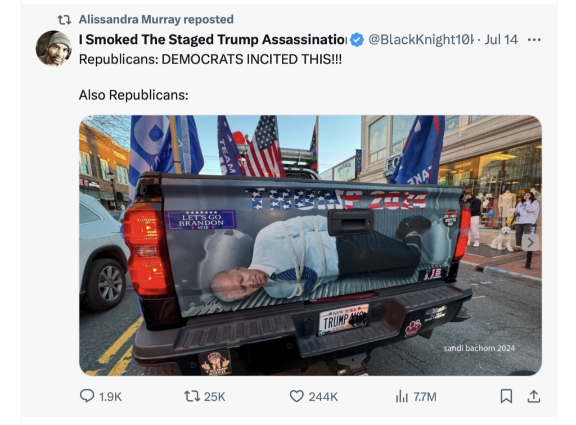
Task: Open the @BlackKnight10k handle profile
Action: [421, 40]
